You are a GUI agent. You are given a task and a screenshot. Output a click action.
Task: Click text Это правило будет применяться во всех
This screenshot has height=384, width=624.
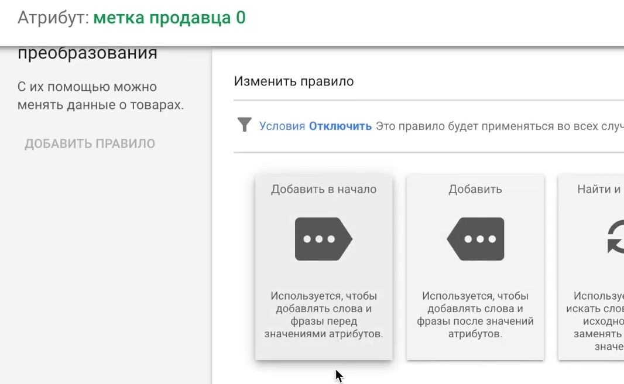pos(500,126)
